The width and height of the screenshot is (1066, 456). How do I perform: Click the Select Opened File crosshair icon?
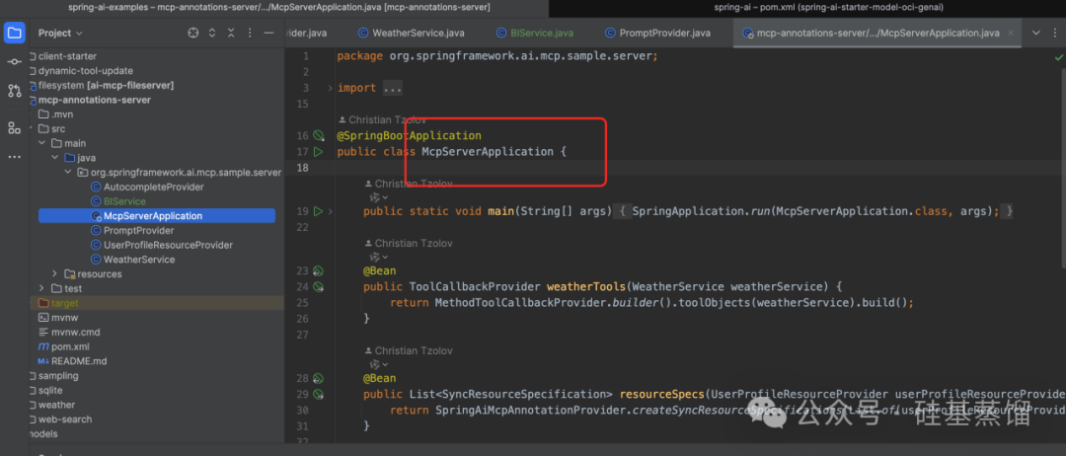pyautogui.click(x=193, y=33)
